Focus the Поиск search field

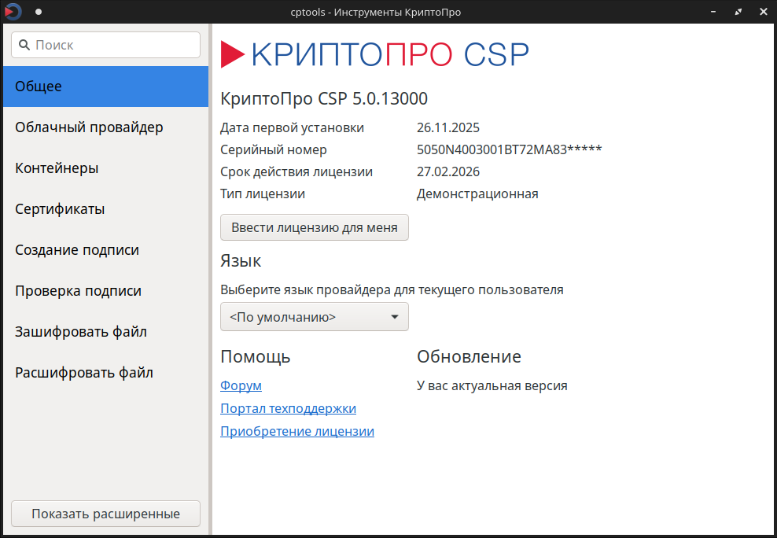(x=106, y=45)
